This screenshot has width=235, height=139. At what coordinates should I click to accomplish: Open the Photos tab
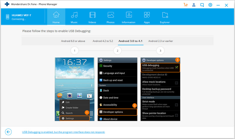point(110,17)
